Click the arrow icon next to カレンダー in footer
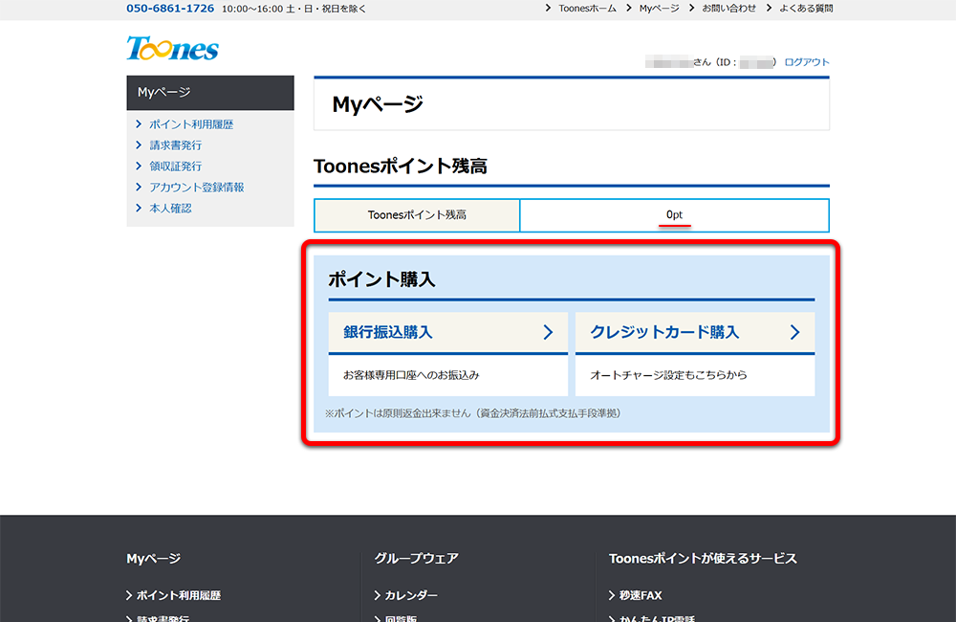 [379, 594]
